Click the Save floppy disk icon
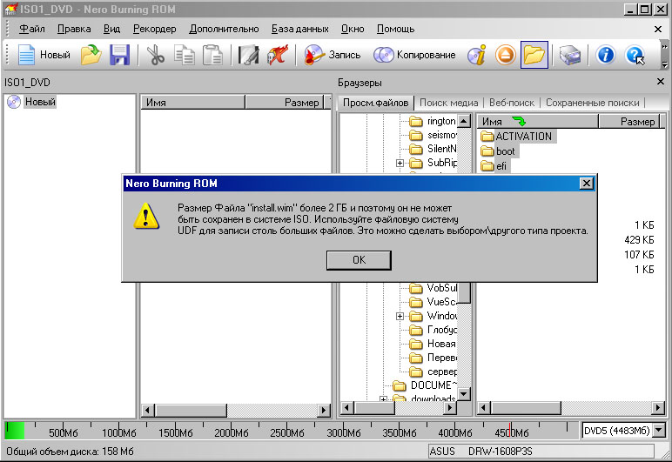Screen dimensions: 672x462 [x=119, y=55]
